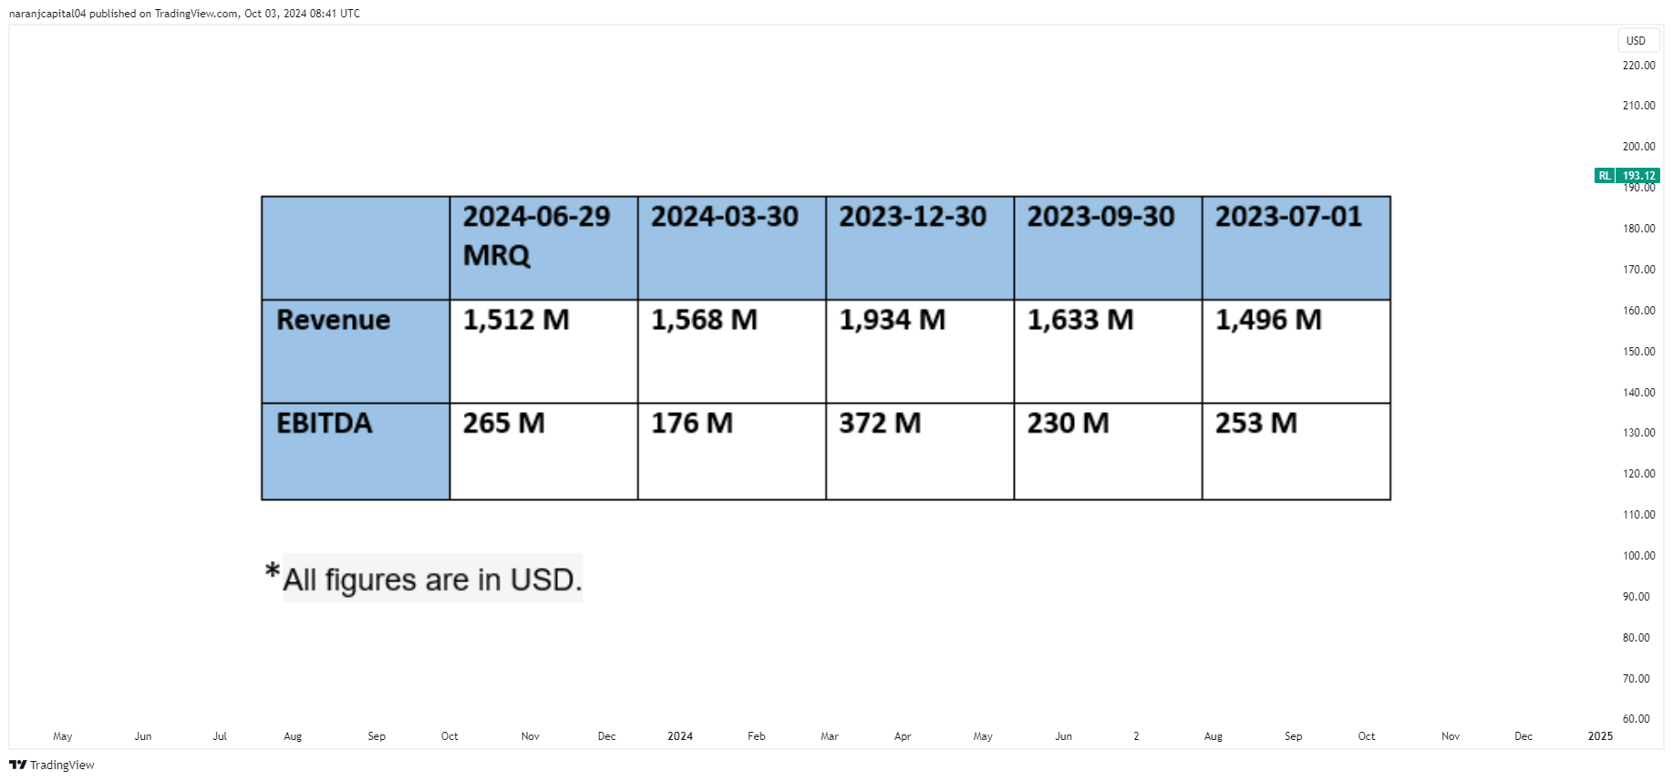Viewport: 1673px width, 781px height.
Task: Click the 60.00 price scale label
Action: (1636, 719)
